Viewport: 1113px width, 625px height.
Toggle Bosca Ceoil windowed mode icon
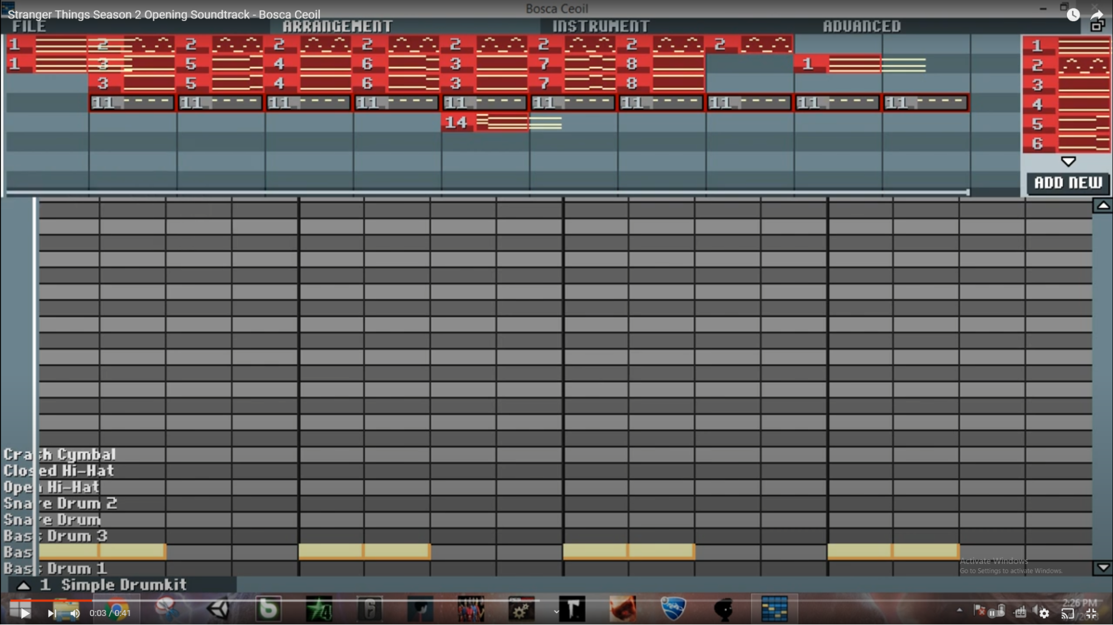click(1097, 25)
